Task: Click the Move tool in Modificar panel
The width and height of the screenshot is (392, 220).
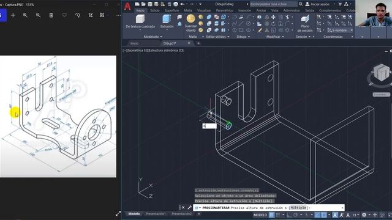Action: point(273,17)
